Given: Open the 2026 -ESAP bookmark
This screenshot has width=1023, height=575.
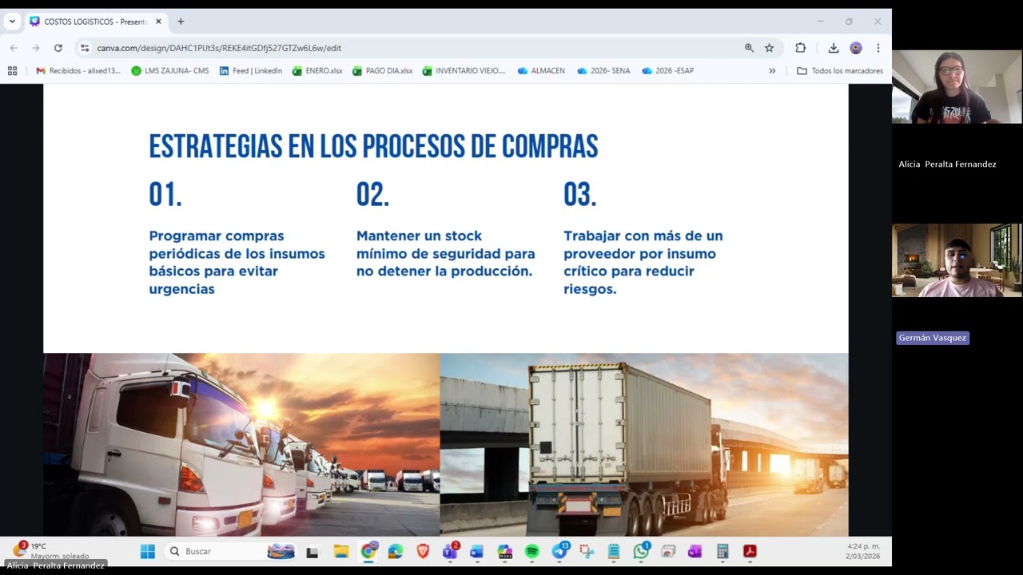Looking at the screenshot, I should 668,70.
